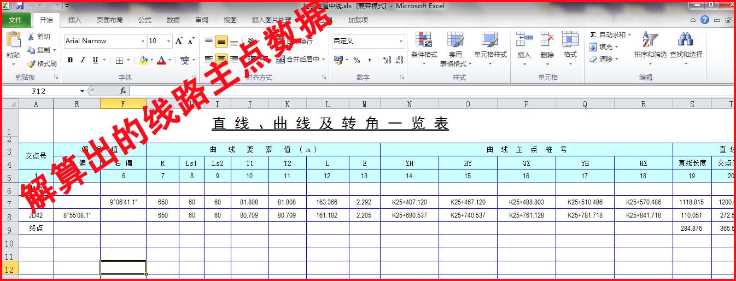Click cell with 8°55'08.1"
The width and height of the screenshot is (736, 281).
pyautogui.click(x=77, y=215)
